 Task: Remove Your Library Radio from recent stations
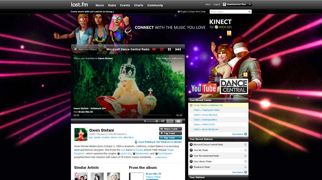coord(245,161)
